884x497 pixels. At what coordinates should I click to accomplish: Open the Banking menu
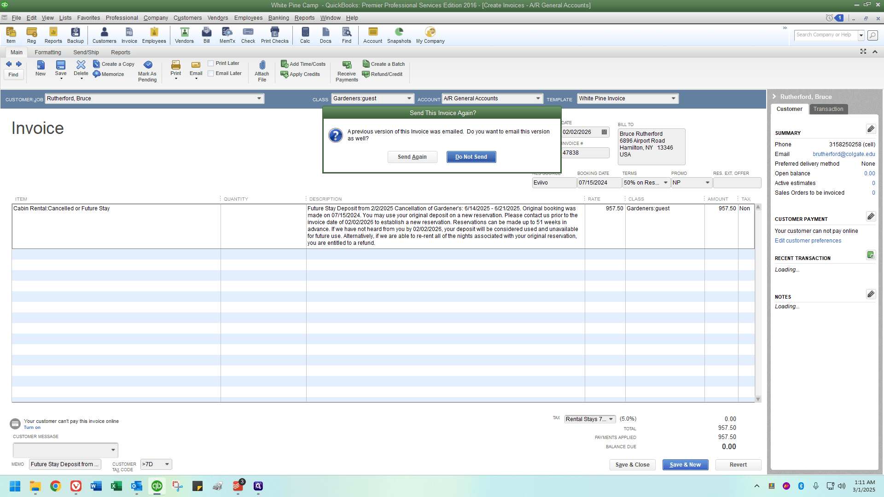(279, 18)
